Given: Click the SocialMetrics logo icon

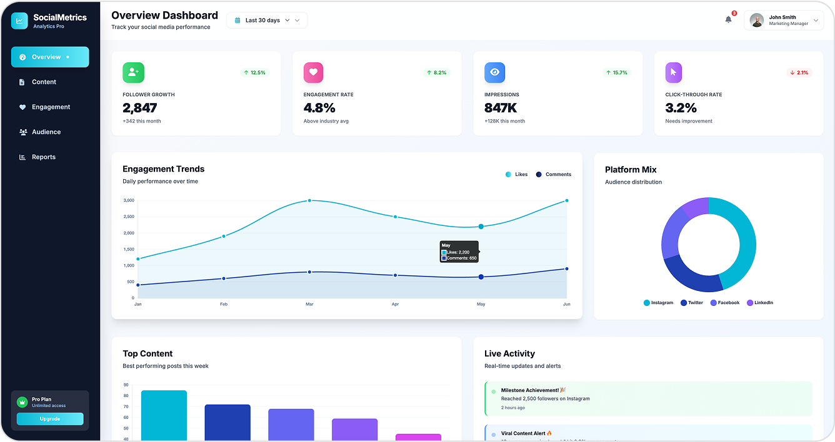Looking at the screenshot, I should coord(19,21).
